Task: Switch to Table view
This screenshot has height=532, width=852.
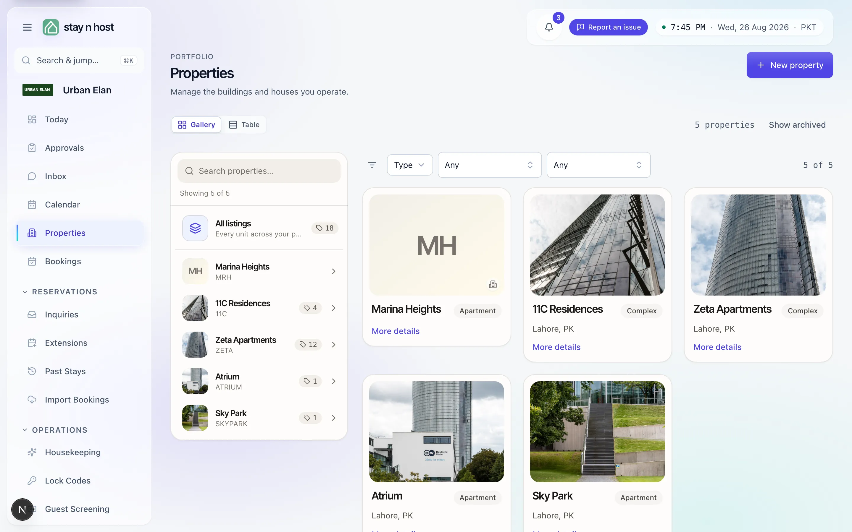Action: [244, 124]
